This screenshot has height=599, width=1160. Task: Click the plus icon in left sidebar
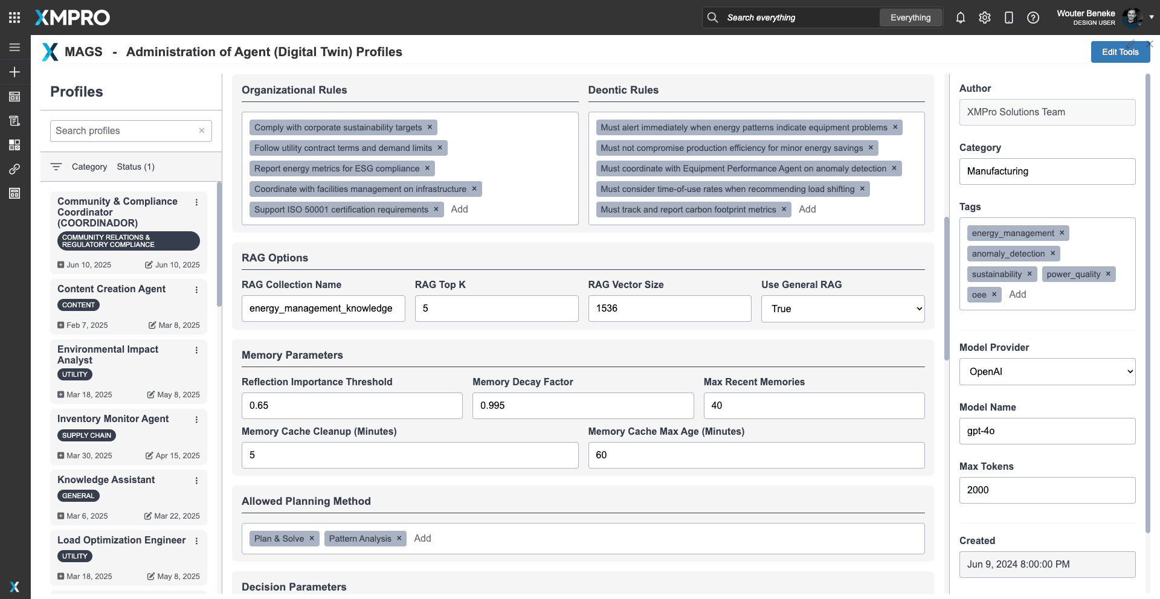[x=14, y=72]
